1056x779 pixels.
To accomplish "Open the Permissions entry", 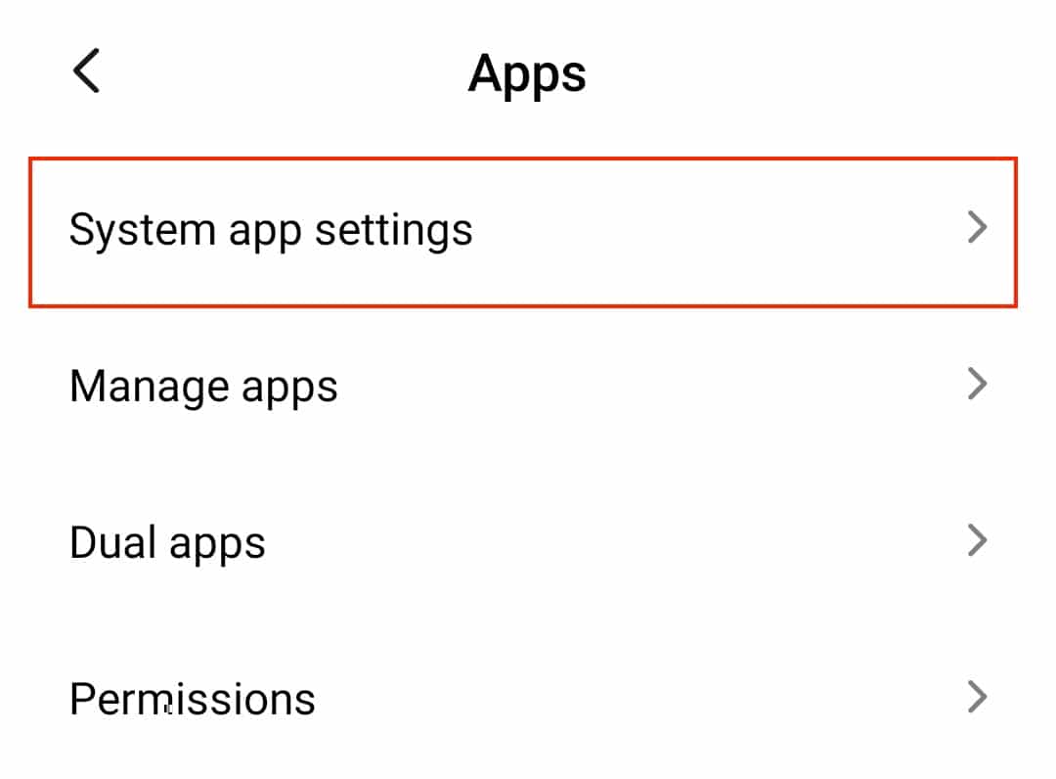I will pyautogui.click(x=522, y=698).
